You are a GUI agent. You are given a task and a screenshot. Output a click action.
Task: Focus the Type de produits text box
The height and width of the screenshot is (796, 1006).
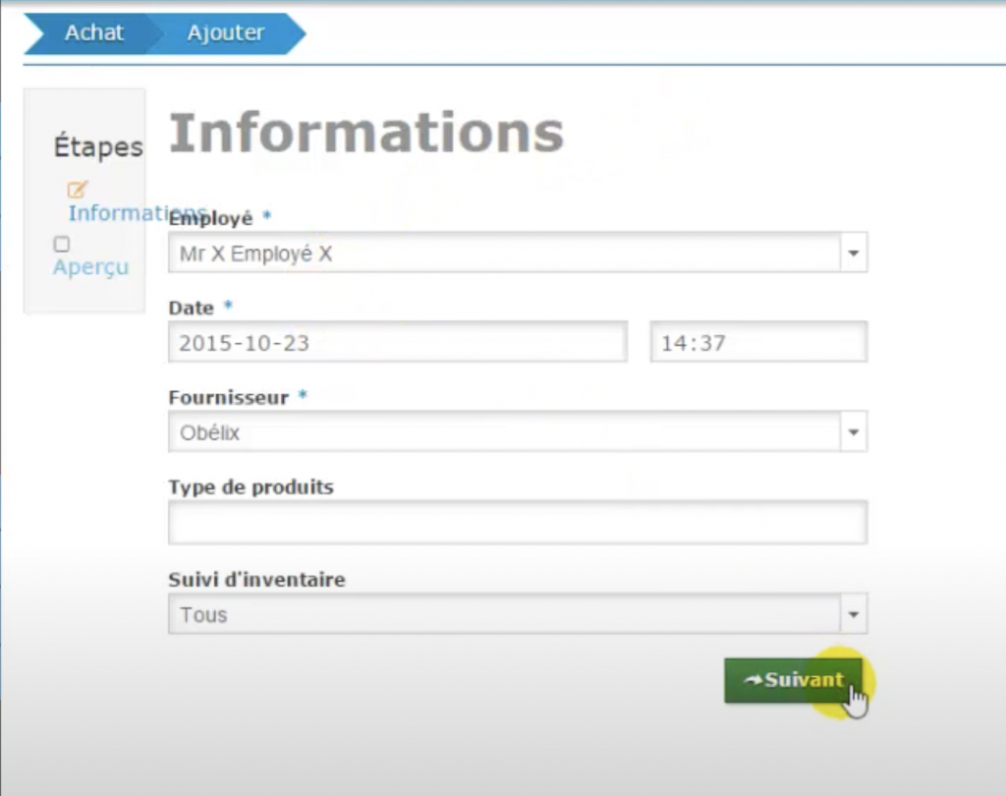point(517,523)
